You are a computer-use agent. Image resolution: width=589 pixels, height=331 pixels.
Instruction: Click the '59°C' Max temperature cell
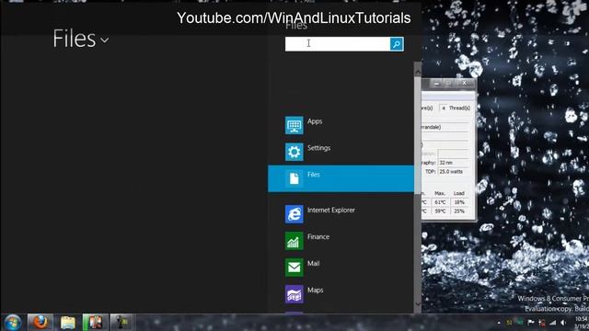[440, 211]
